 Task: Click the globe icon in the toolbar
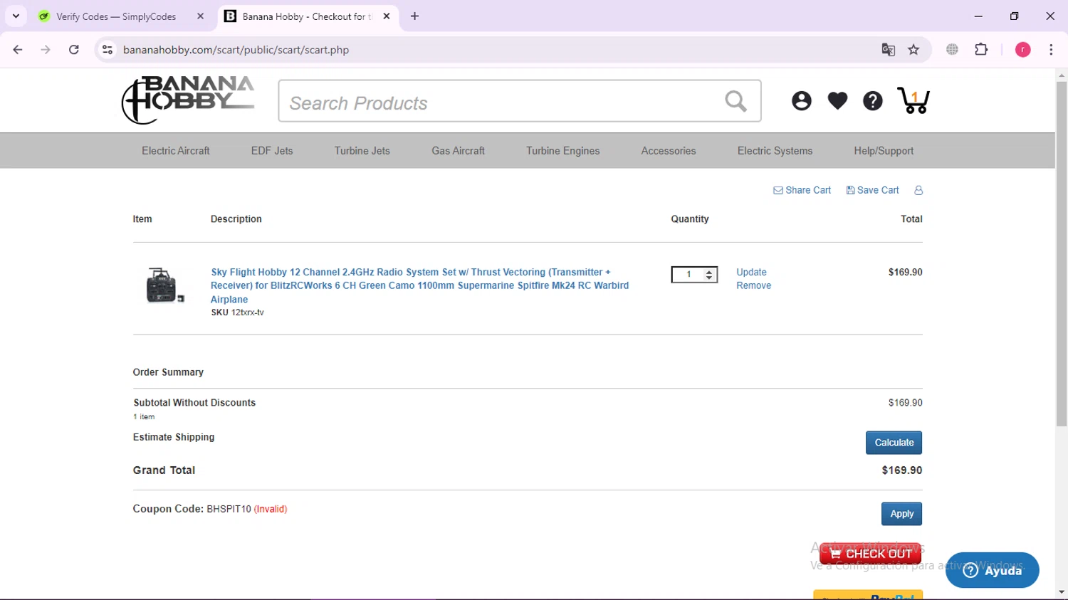[x=952, y=50]
